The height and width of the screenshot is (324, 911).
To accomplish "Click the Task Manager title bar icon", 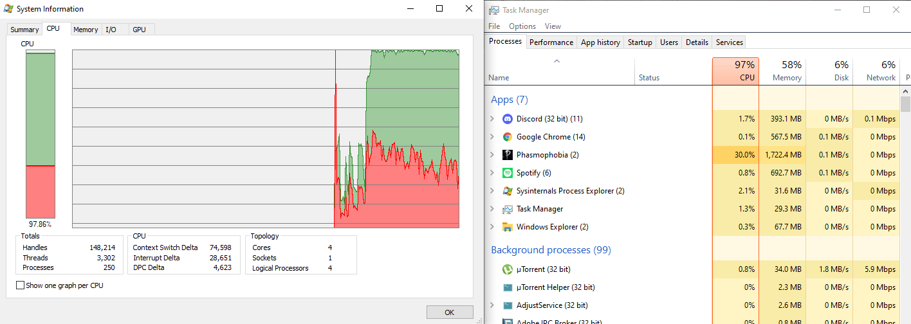I will click(x=494, y=10).
